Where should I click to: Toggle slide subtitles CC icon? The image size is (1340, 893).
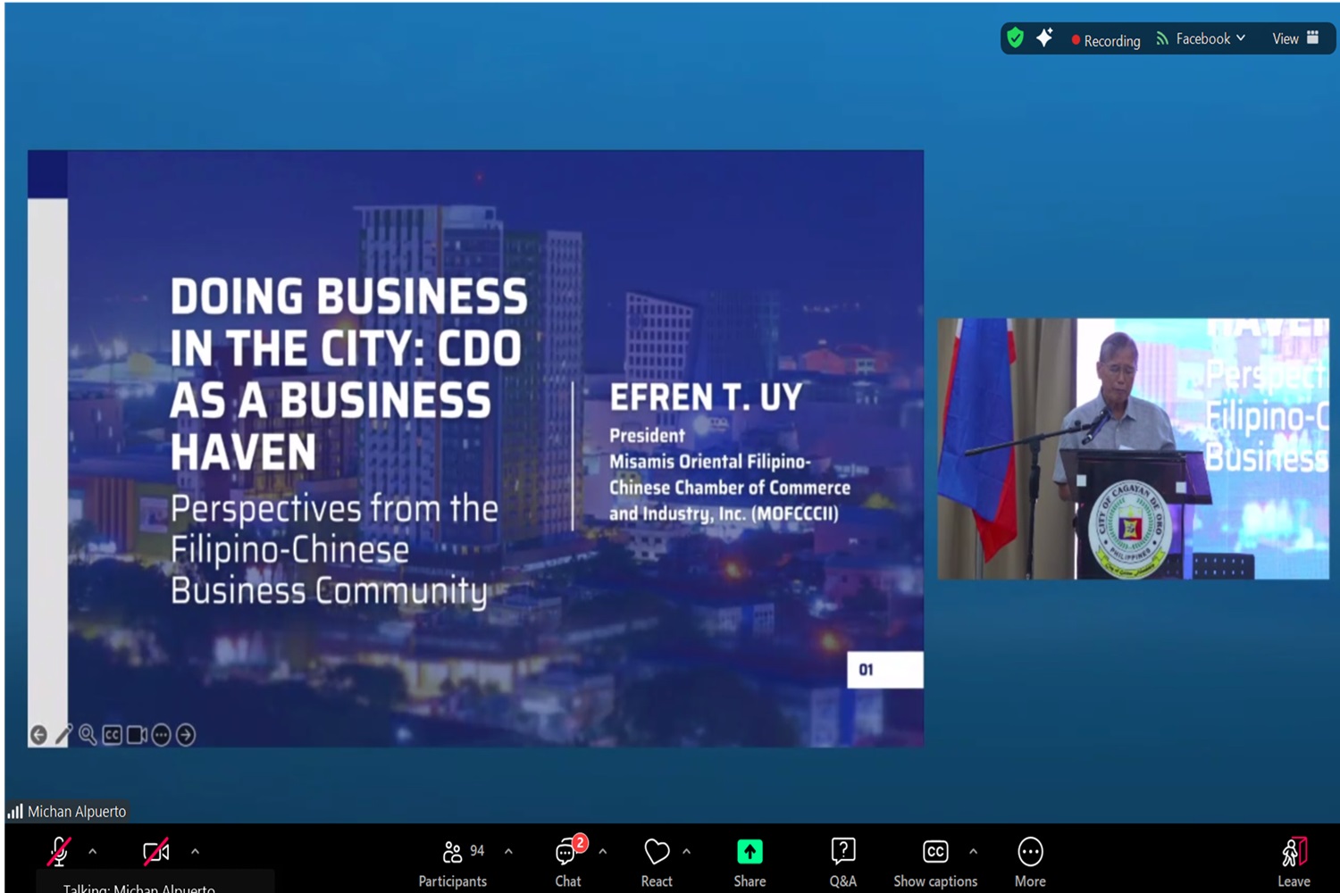(112, 735)
